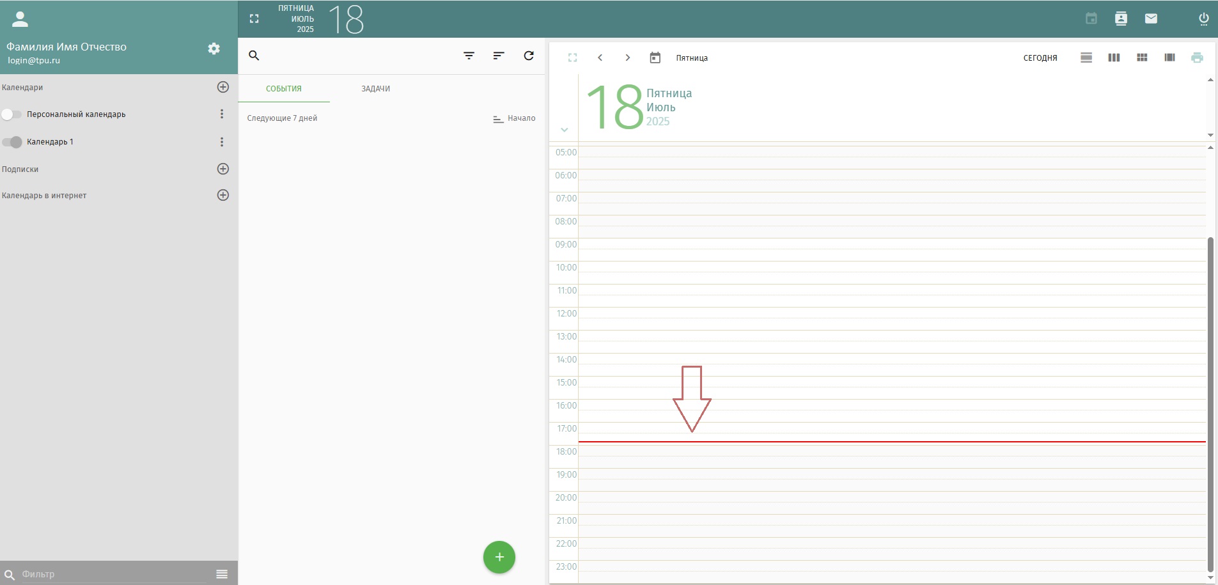
Task: Toggle Персональный календарь switch
Action: click(x=12, y=114)
